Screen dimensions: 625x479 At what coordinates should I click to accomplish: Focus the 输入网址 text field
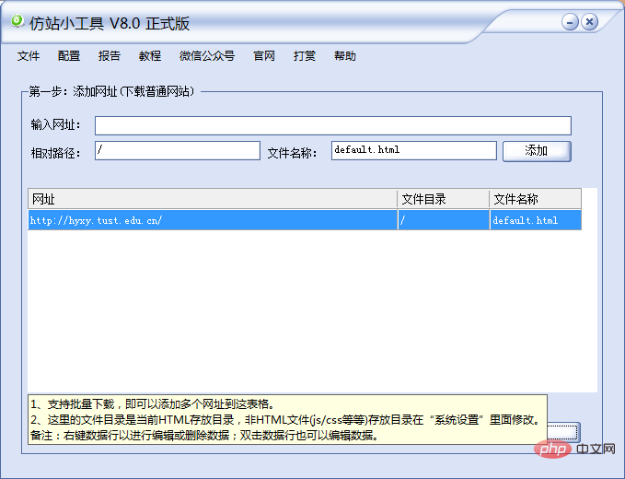coord(332,125)
